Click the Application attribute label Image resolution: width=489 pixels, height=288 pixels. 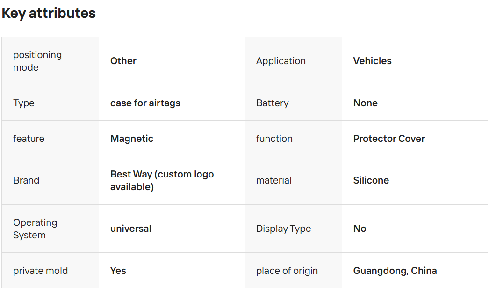pyautogui.click(x=280, y=61)
